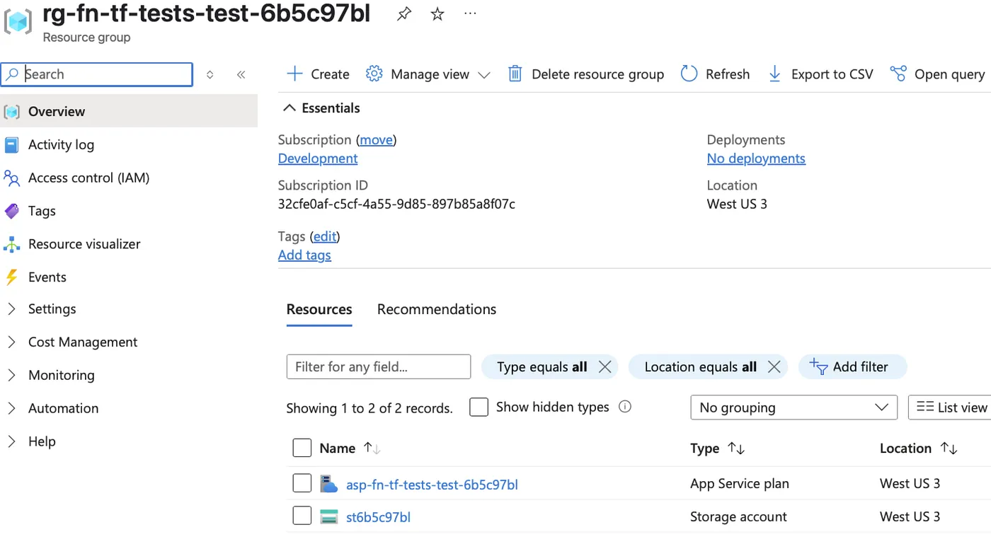Open the more options ellipsis in title
Viewport: 991px width, 549px height.
point(470,13)
